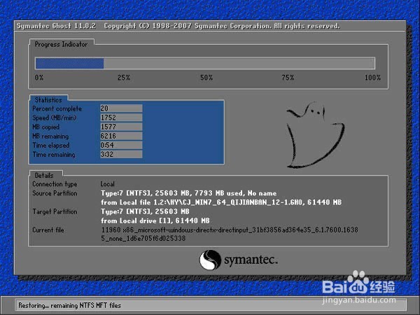Click the Time remaining value 3:32
The height and width of the screenshot is (315, 420).
tap(121, 154)
